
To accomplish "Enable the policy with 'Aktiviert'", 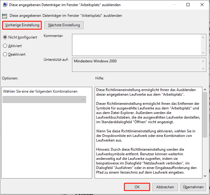I will pos(5,46).
